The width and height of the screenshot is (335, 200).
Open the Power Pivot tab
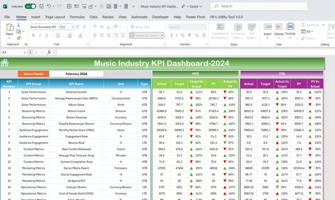(196, 17)
